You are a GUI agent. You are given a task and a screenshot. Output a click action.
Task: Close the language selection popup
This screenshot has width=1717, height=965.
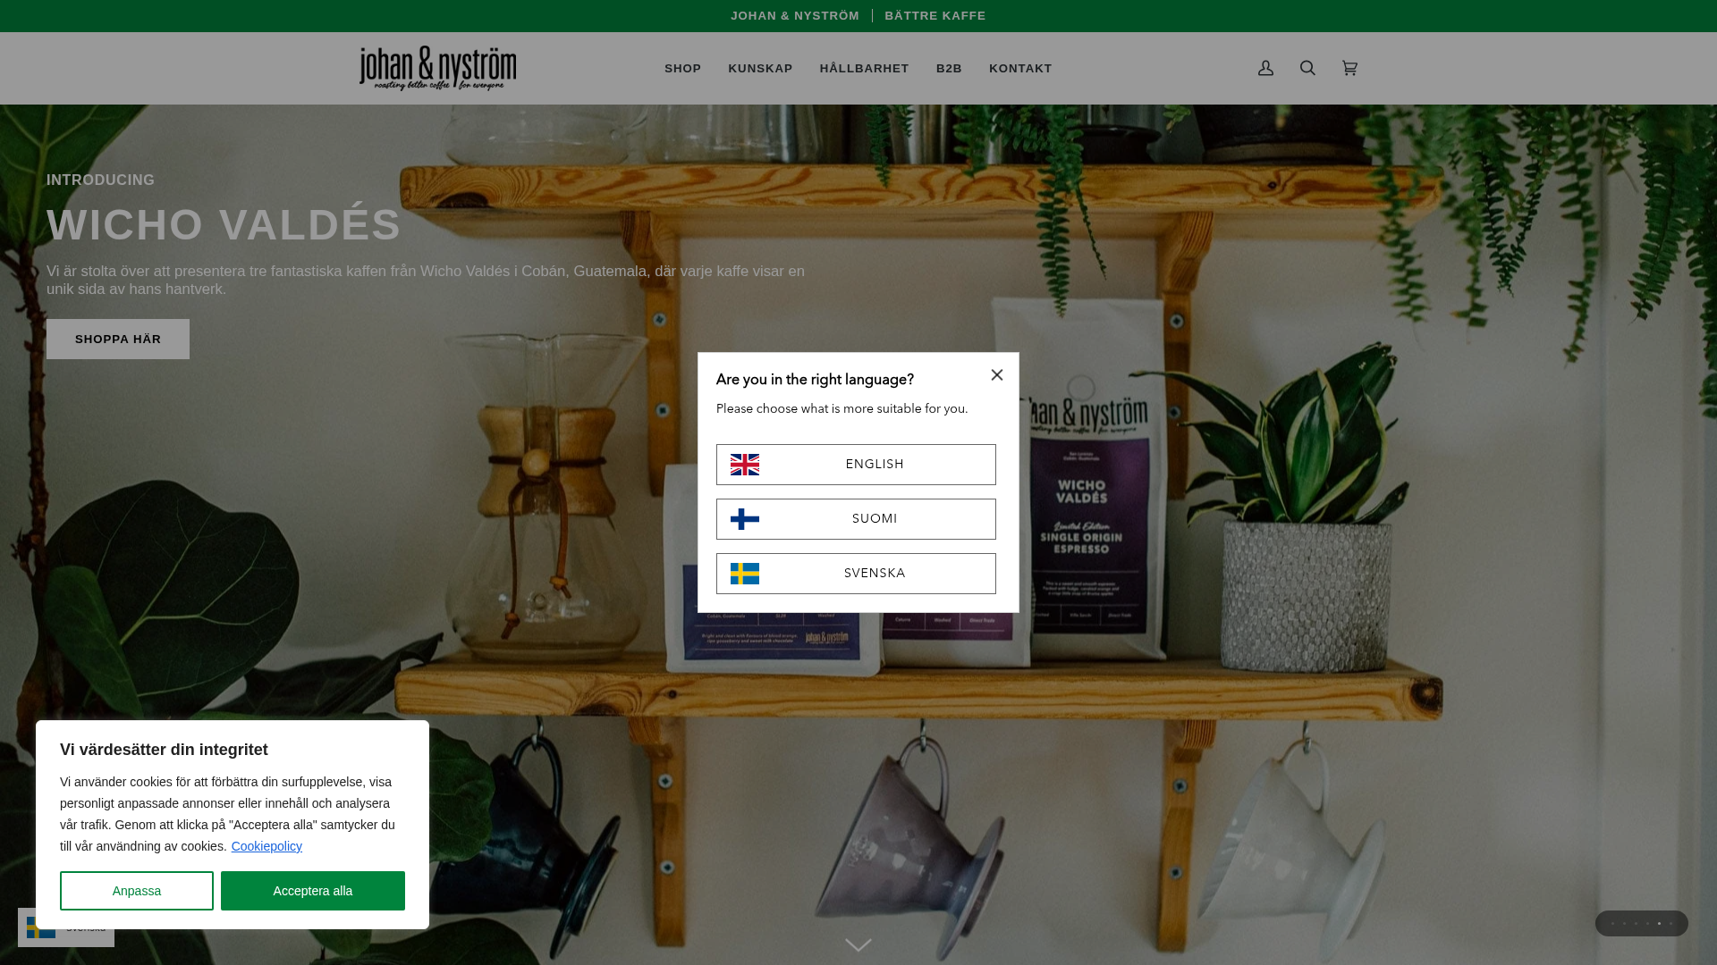tap(997, 375)
